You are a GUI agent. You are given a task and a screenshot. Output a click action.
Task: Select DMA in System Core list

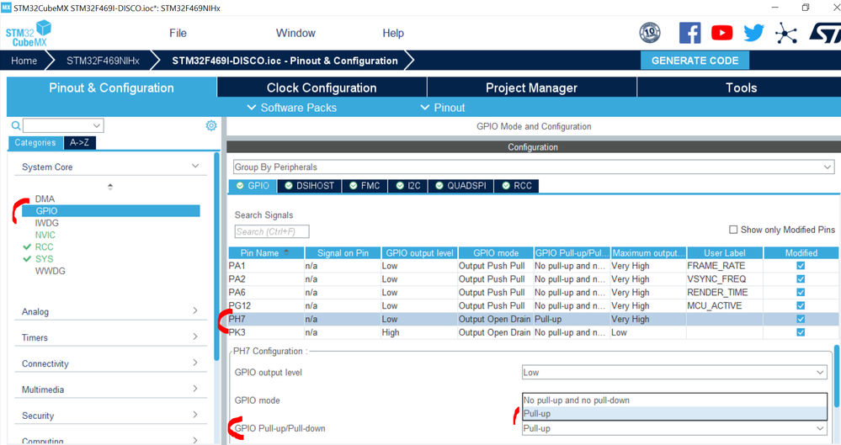coord(45,199)
